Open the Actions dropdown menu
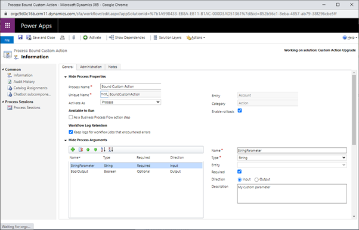Screen dimensions: 359x230 tap(196, 38)
